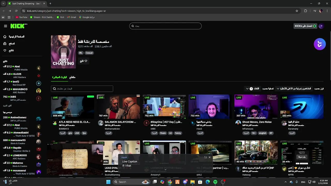Click the gta tag under BAMBA13
Viewport: 331px width, 186px height.
pos(70,133)
